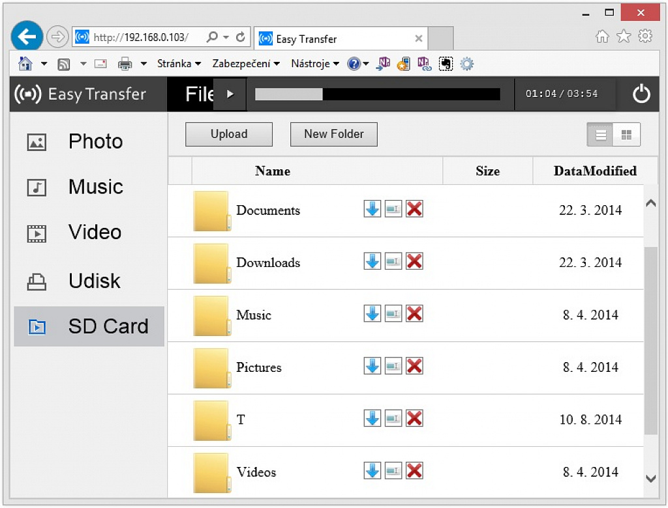Viewport: 668px width, 508px height.
Task: Refresh the page
Action: pyautogui.click(x=241, y=37)
